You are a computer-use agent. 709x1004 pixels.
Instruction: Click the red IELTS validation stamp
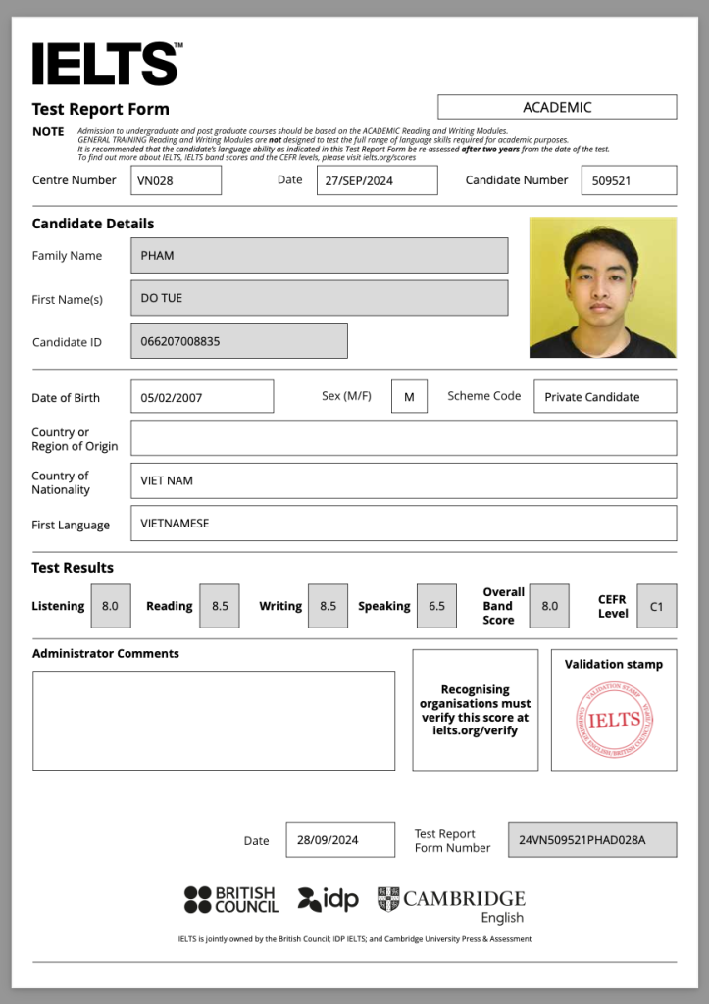click(x=614, y=720)
